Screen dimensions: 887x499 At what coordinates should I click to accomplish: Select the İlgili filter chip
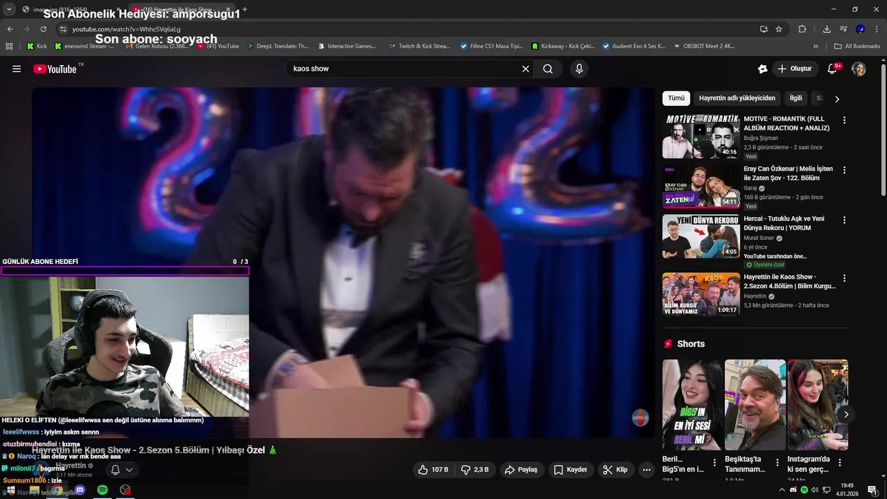point(796,98)
